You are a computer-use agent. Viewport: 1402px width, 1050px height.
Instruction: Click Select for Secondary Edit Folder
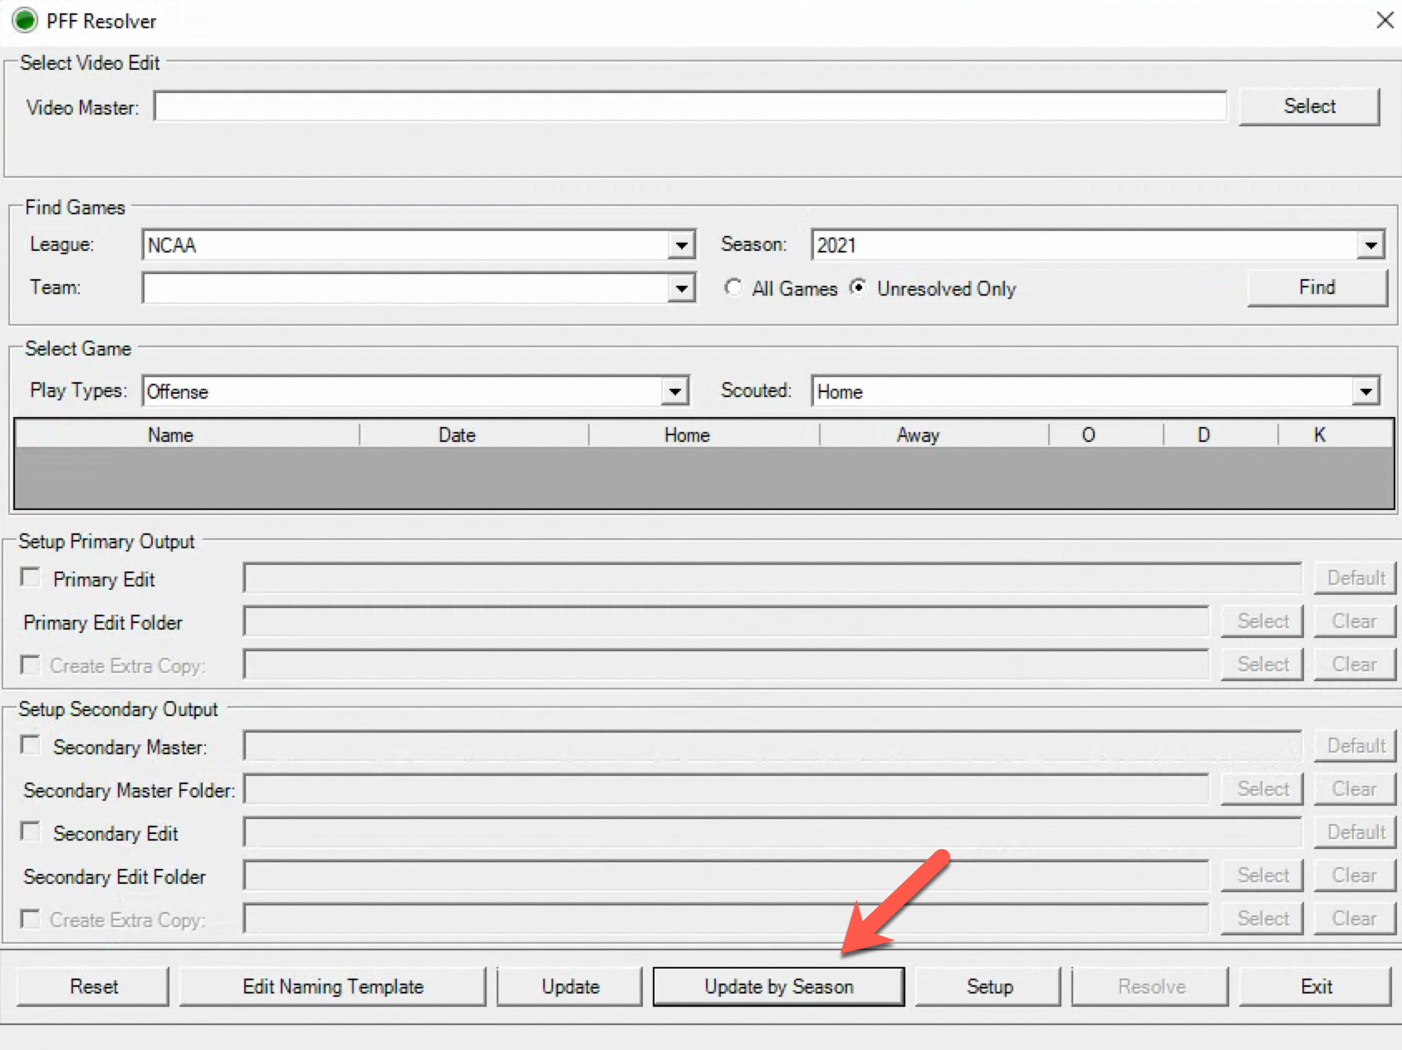[1262, 876]
